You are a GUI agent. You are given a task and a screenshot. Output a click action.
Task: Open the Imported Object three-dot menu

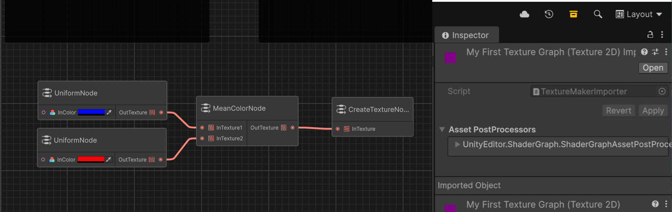pyautogui.click(x=666, y=204)
